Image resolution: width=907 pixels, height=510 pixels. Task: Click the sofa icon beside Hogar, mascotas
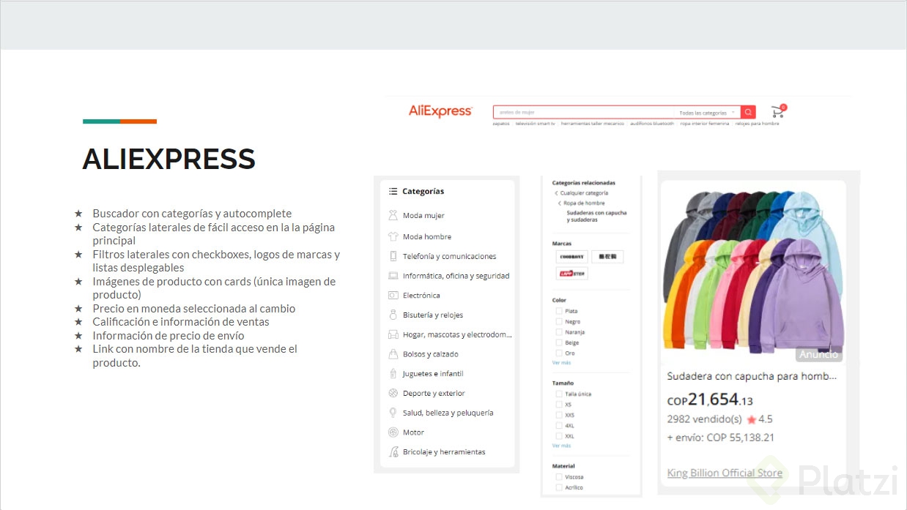point(393,334)
